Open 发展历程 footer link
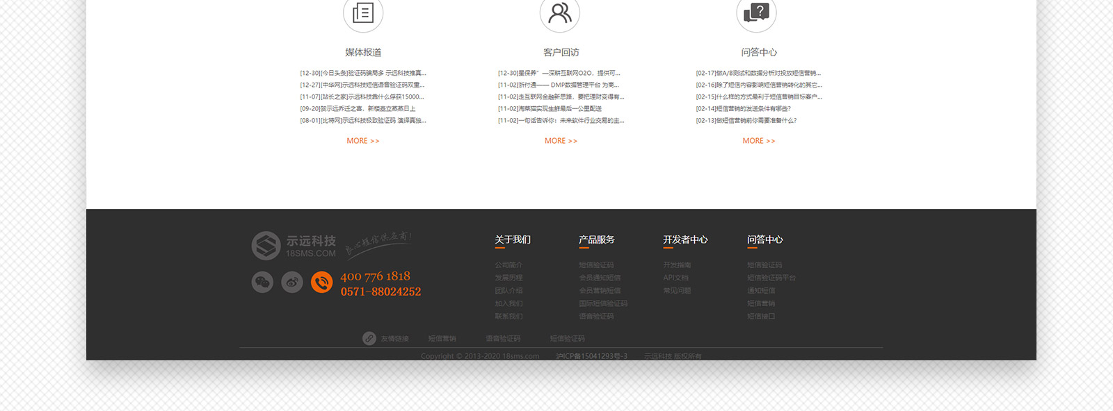Viewport: 1113px width, 411px height. point(509,278)
